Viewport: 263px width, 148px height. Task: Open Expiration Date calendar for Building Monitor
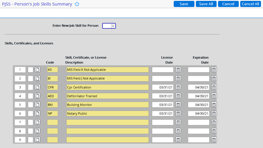tap(214, 105)
